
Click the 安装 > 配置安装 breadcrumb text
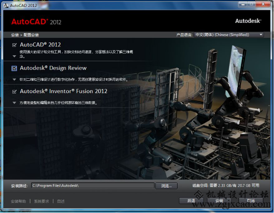(x=25, y=35)
